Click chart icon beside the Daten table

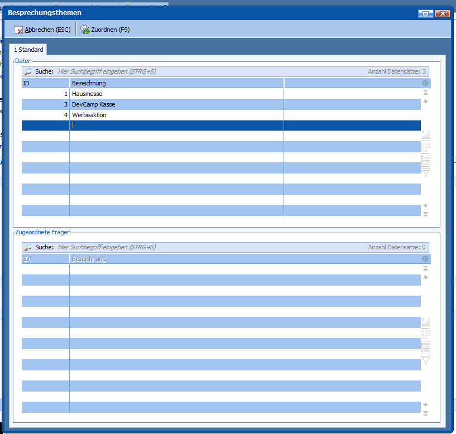(x=426, y=134)
